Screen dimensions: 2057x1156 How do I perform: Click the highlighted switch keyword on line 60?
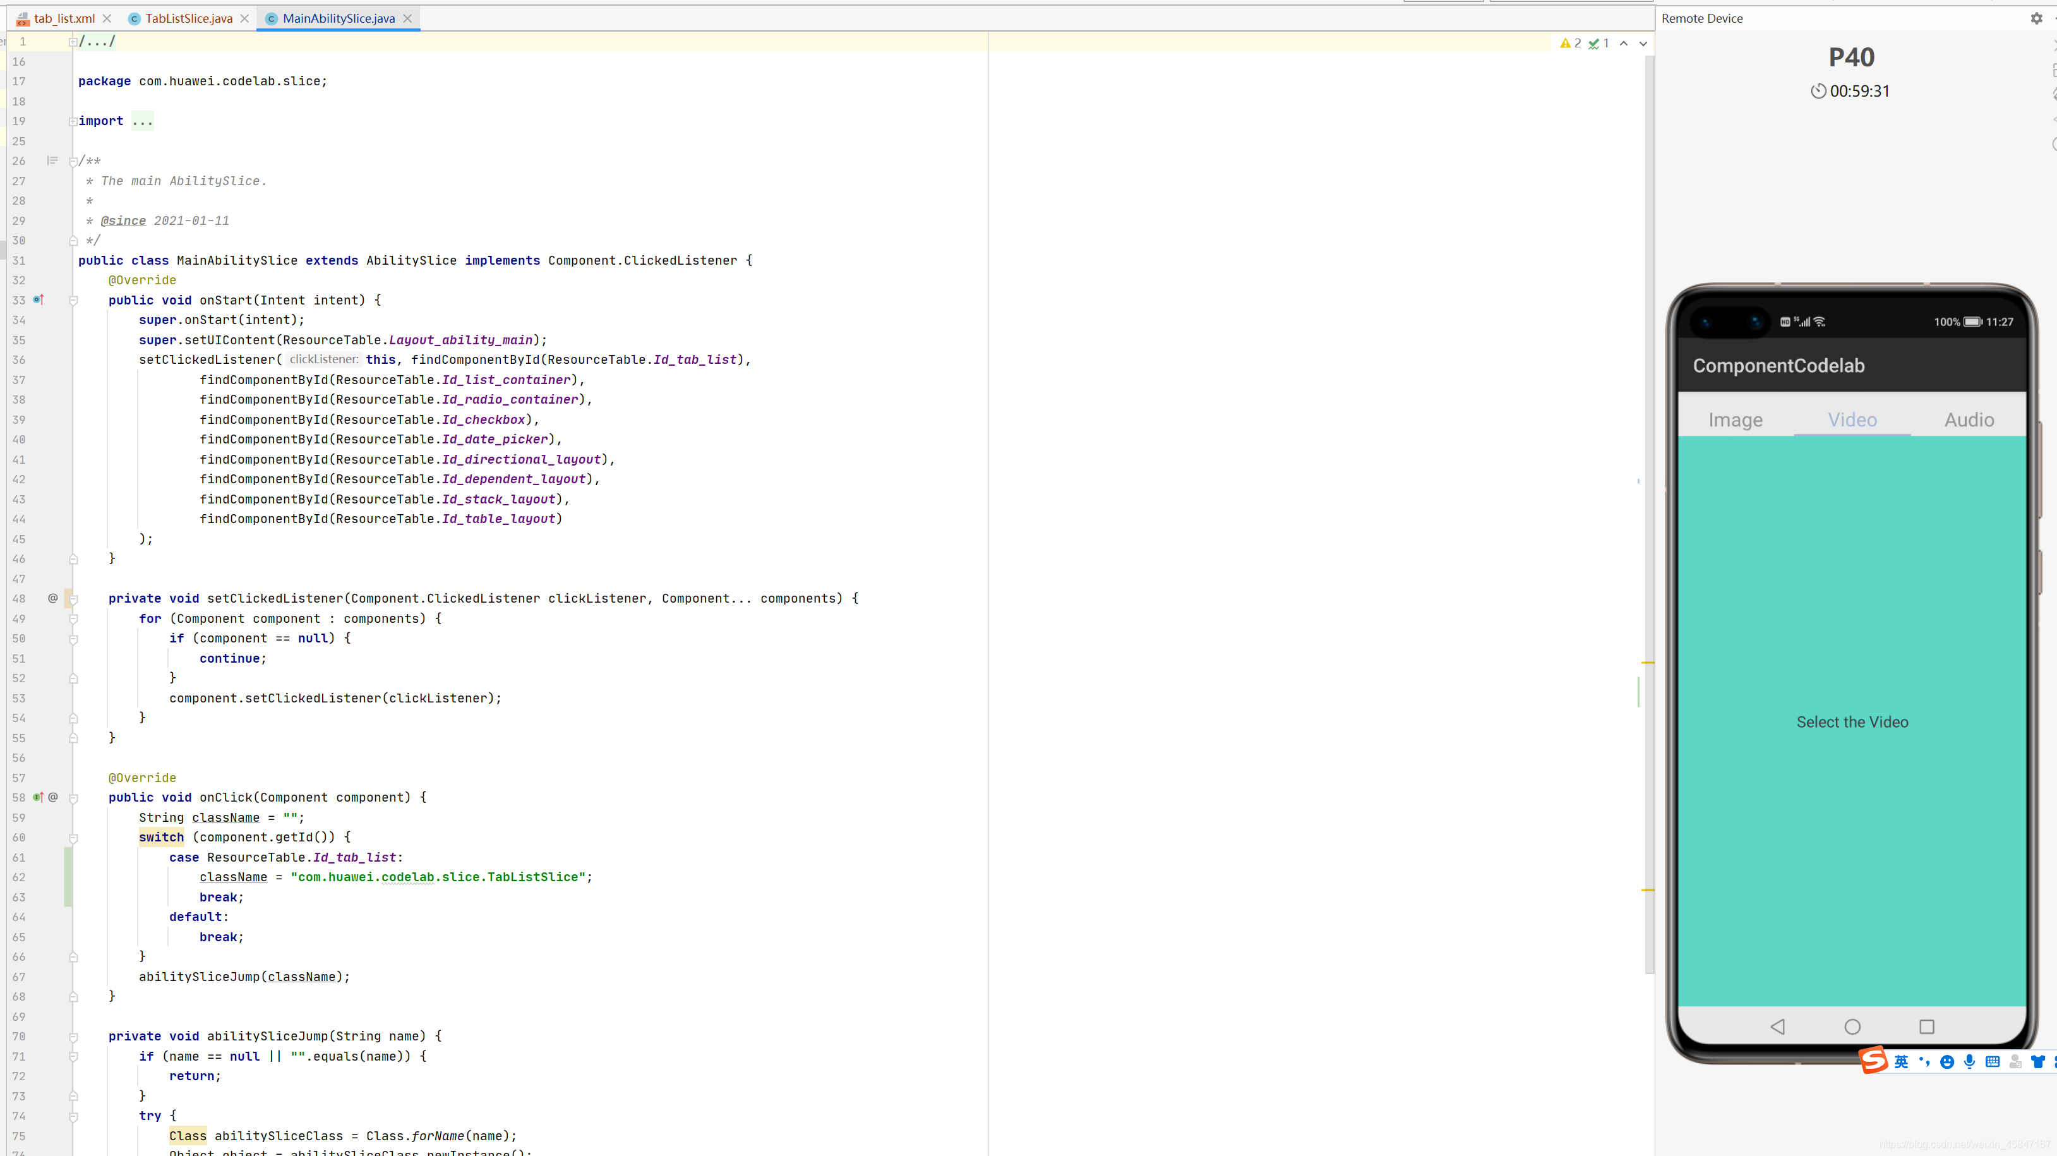[x=161, y=837]
